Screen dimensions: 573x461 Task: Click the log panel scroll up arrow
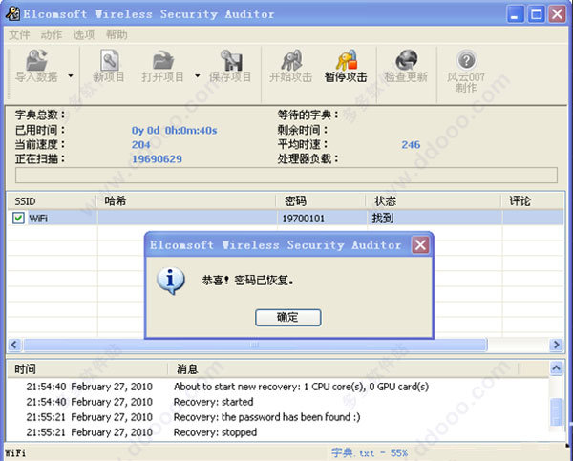coord(556,368)
